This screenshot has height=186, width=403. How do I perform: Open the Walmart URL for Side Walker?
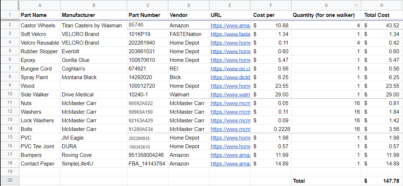tap(230, 95)
